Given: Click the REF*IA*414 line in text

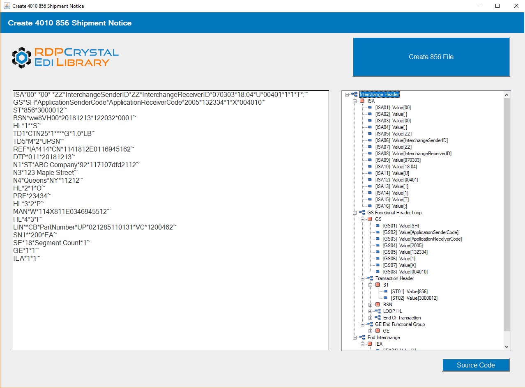Looking at the screenshot, I should pos(74,149).
